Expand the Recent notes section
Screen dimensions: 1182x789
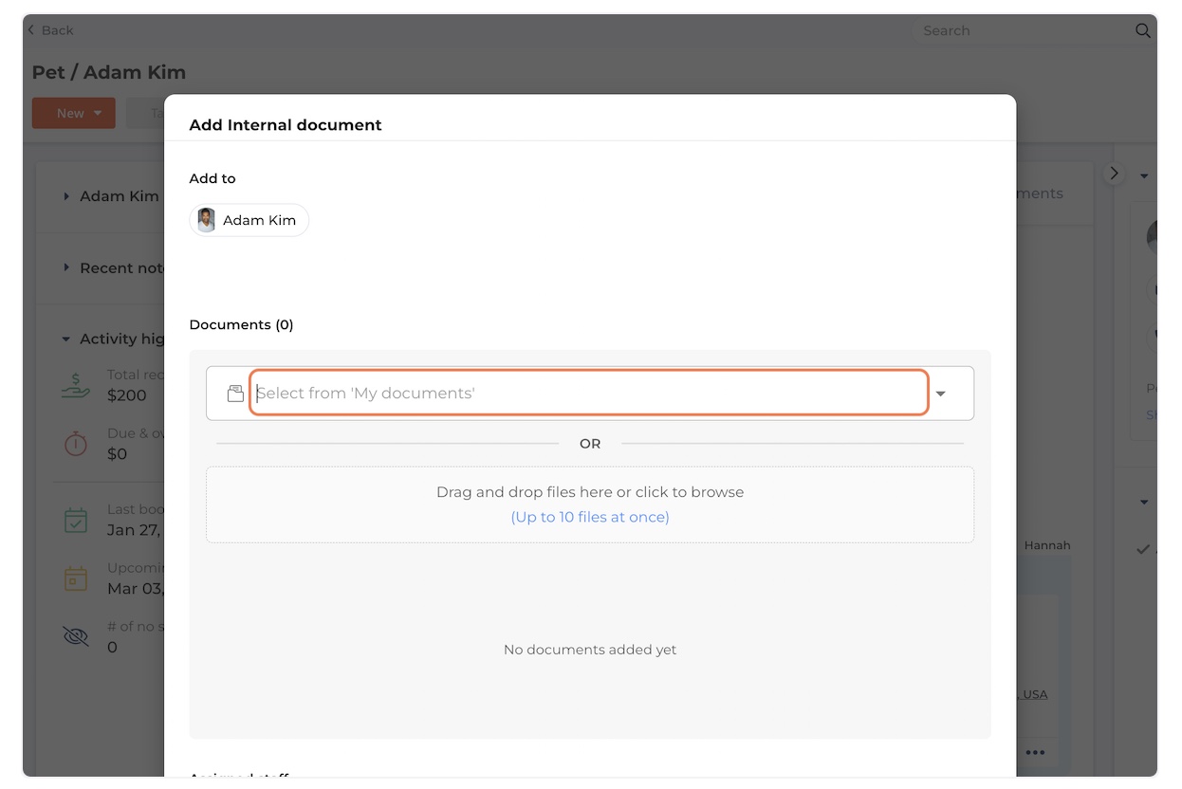click(66, 268)
